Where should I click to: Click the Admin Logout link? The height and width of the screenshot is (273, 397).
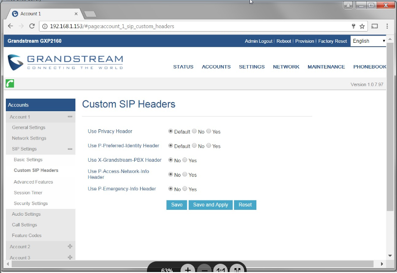[x=258, y=41]
